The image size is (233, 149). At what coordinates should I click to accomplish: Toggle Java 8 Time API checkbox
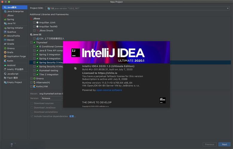click(34, 50)
